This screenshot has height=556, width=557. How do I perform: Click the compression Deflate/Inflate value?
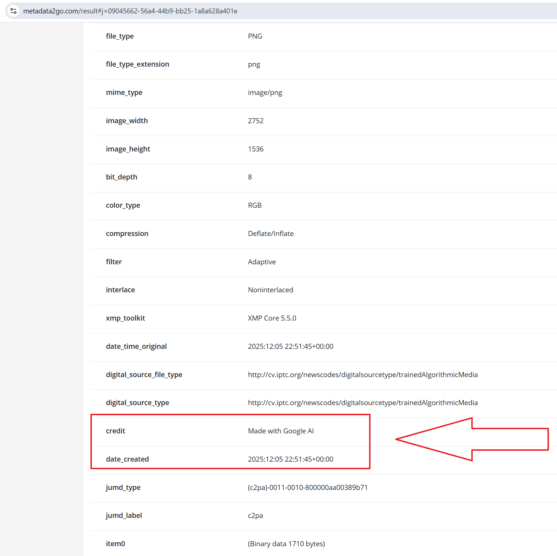(x=271, y=233)
